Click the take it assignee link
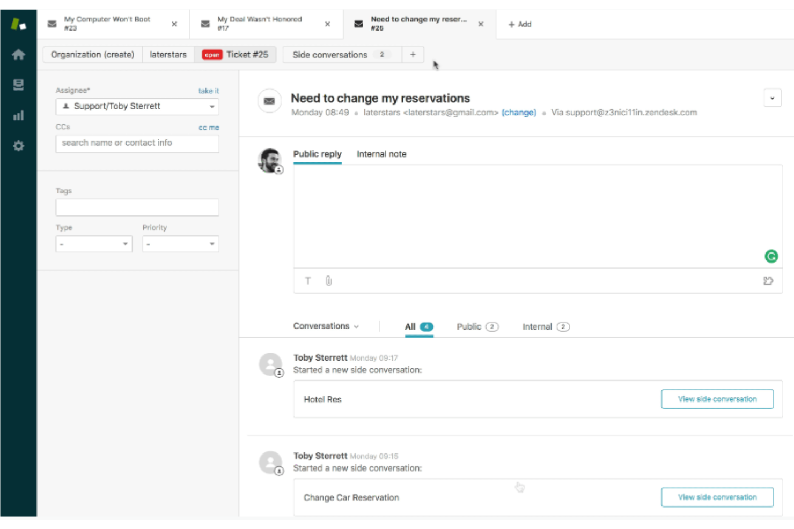 tap(209, 91)
